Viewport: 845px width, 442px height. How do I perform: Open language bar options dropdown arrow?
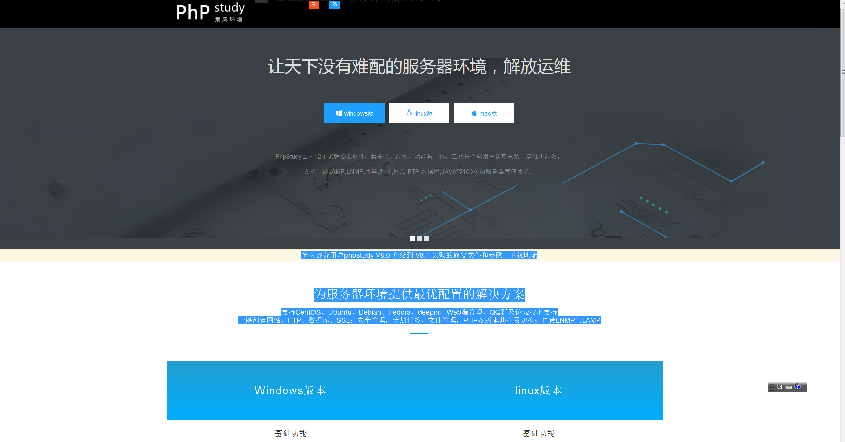(804, 389)
